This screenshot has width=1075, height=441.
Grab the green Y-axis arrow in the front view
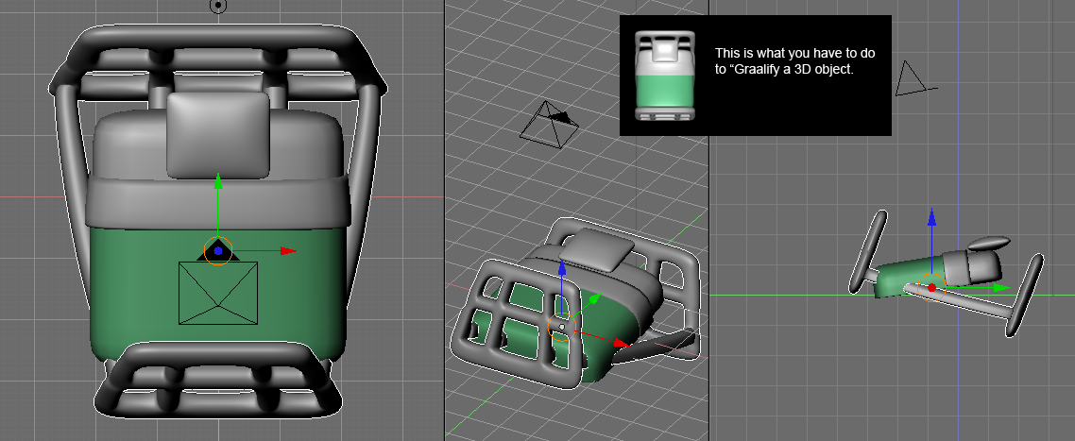[218, 181]
